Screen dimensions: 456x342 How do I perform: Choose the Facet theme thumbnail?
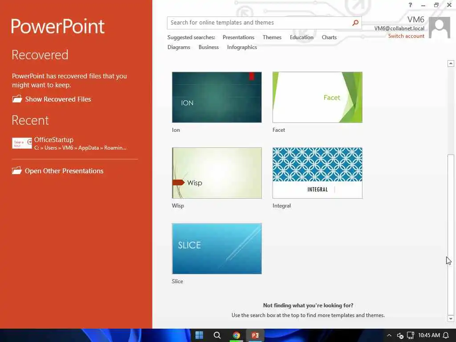317,97
